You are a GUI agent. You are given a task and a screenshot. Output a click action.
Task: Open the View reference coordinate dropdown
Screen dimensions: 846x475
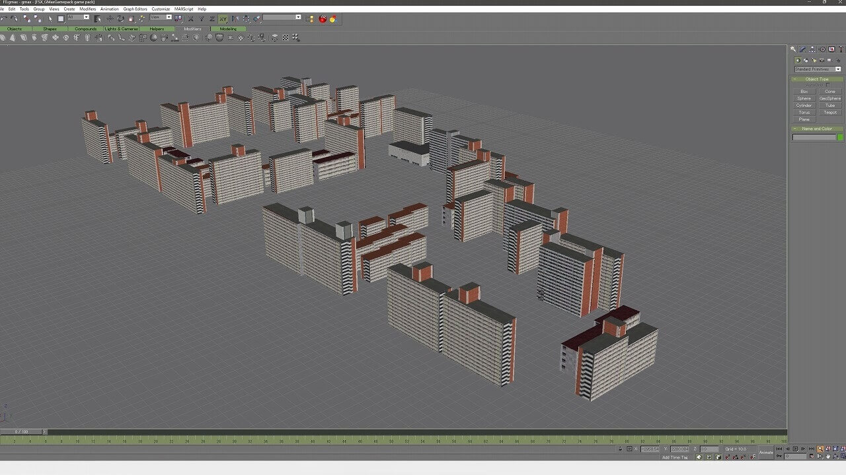(161, 18)
